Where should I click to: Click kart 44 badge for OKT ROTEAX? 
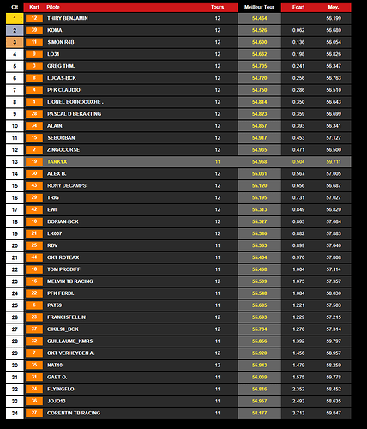(x=34, y=257)
